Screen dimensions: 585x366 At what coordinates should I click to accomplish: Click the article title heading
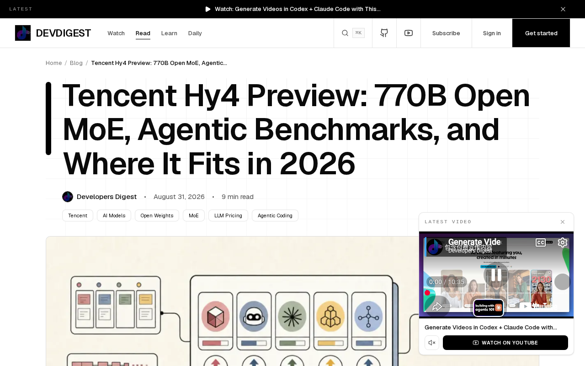point(297,129)
